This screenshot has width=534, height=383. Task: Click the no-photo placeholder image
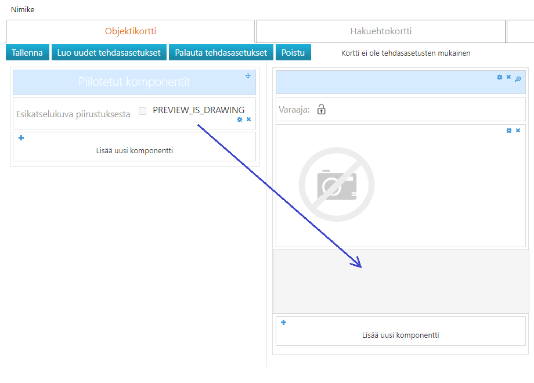[x=337, y=185]
